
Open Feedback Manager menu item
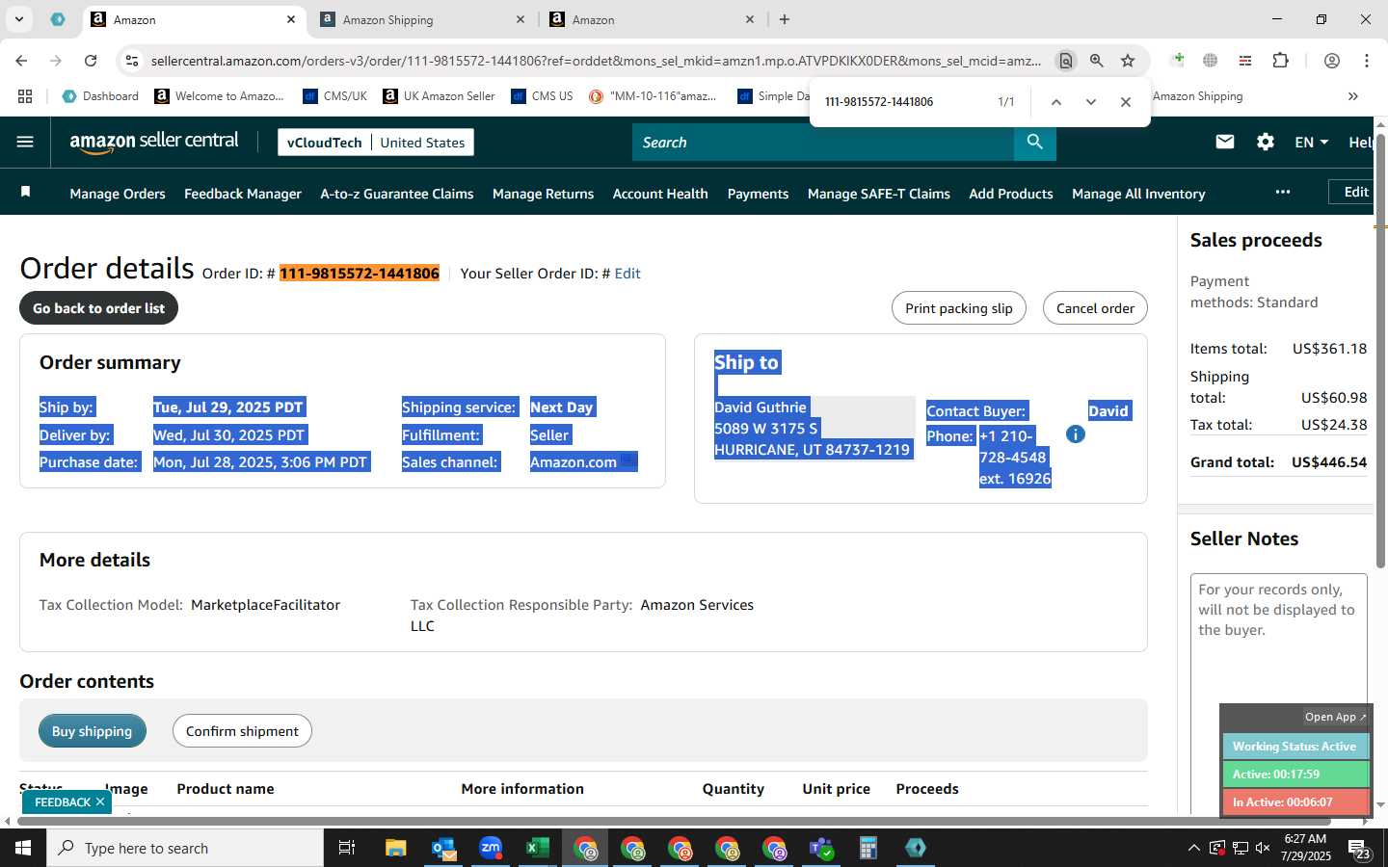pos(243,194)
